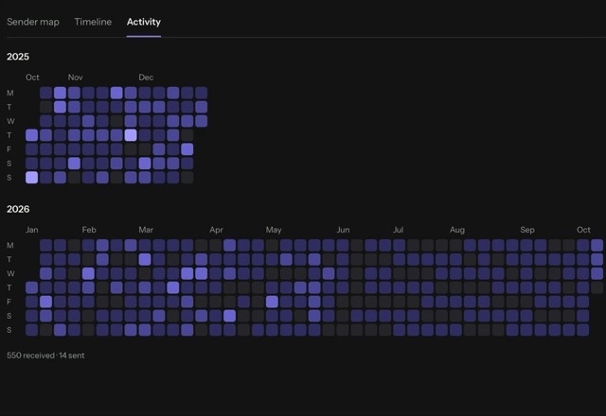Select brightest Friday cell under May 2026
This screenshot has width=606, height=416.
click(272, 302)
